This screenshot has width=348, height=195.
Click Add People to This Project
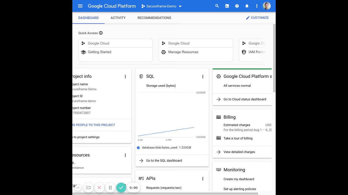(x=94, y=125)
